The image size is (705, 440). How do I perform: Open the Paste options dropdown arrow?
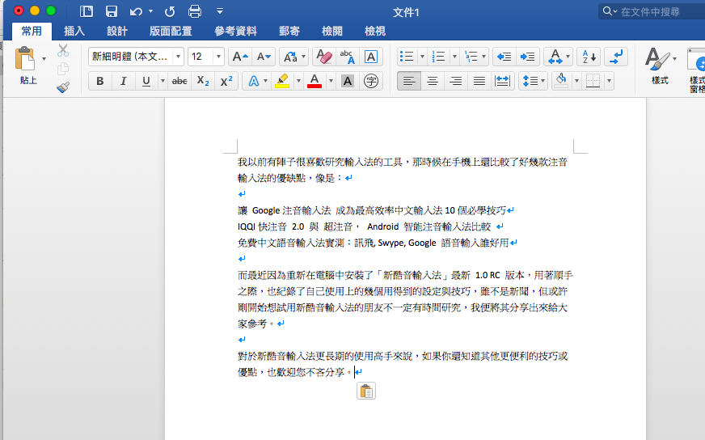click(44, 58)
